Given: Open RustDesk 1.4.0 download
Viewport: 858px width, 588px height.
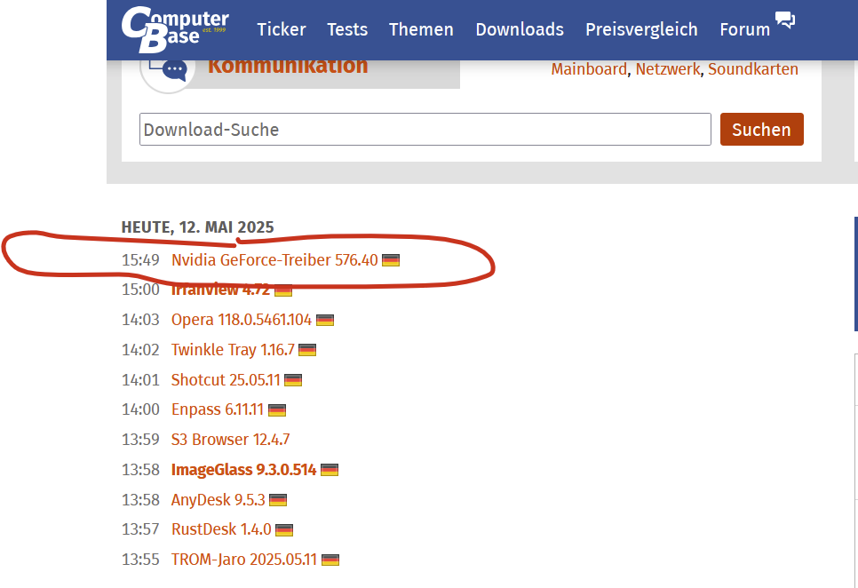Looking at the screenshot, I should point(221,528).
